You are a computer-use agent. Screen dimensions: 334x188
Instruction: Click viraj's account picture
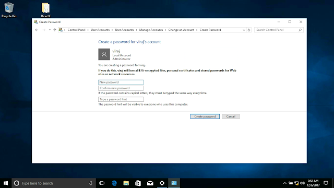click(x=104, y=54)
